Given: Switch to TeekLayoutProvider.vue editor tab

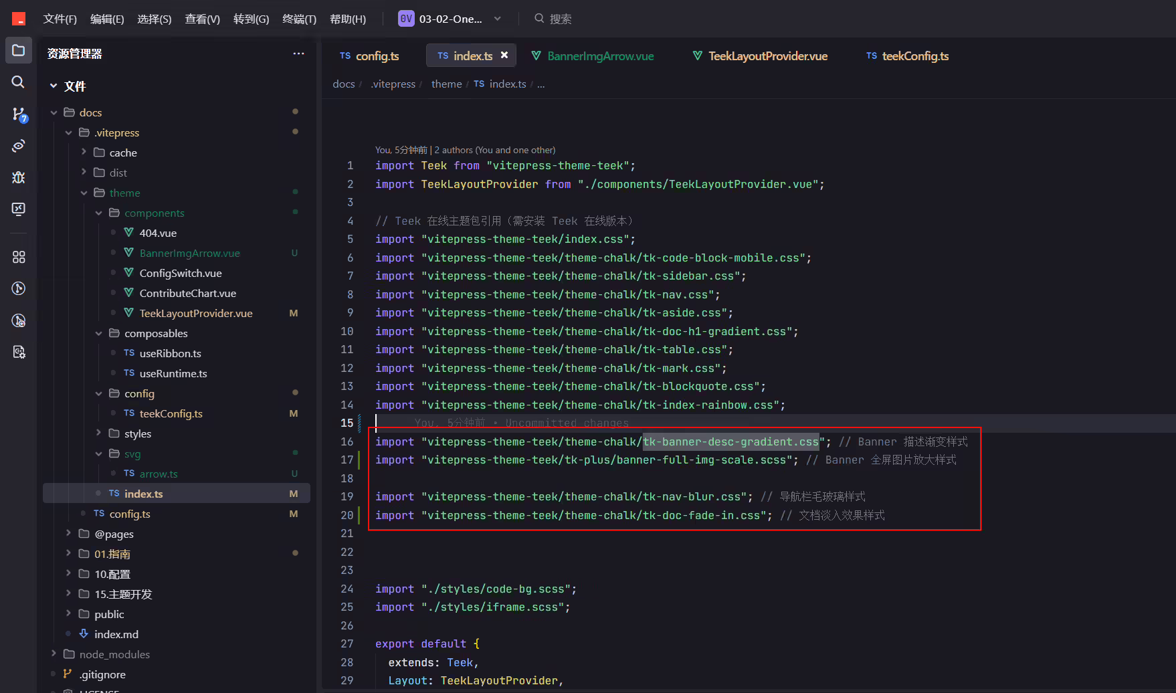Looking at the screenshot, I should (761, 56).
